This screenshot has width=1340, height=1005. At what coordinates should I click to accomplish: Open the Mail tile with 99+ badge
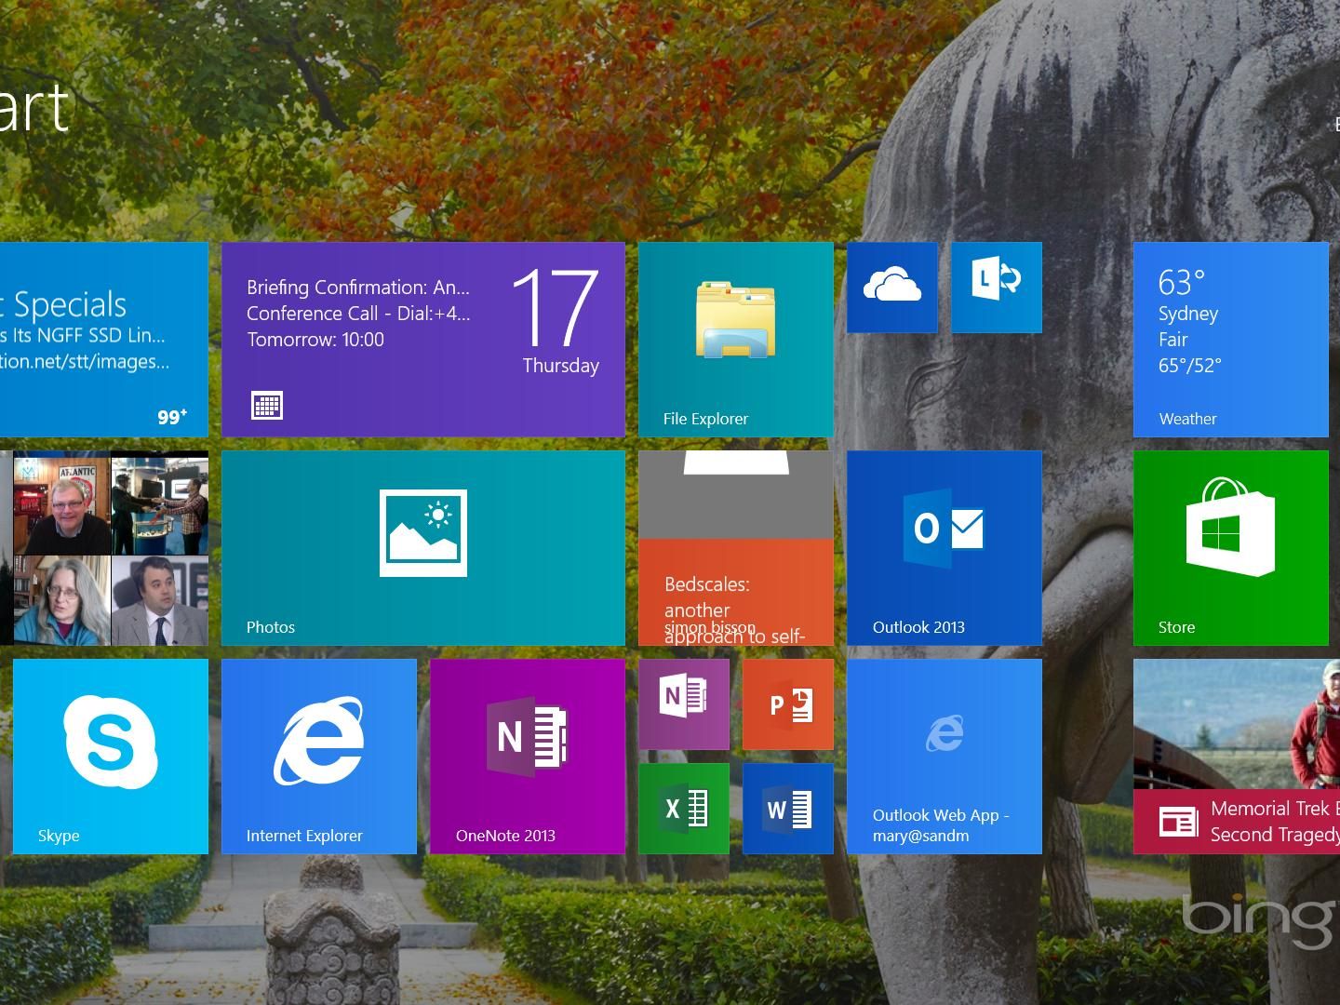click(104, 340)
